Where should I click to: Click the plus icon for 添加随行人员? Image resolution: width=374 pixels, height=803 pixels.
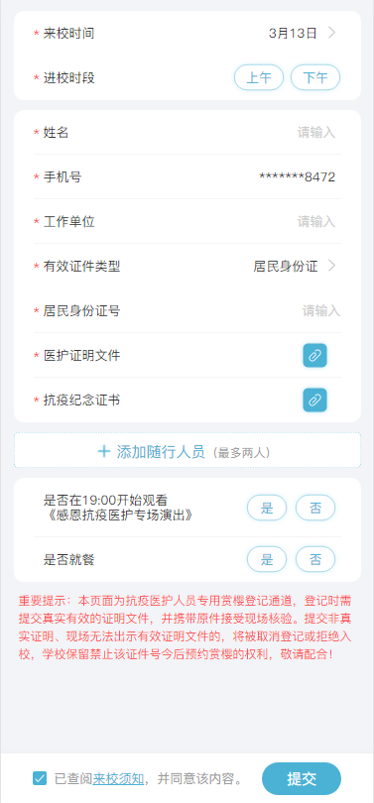point(104,451)
